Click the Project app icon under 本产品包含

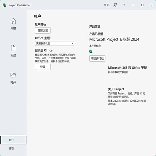[91, 51]
